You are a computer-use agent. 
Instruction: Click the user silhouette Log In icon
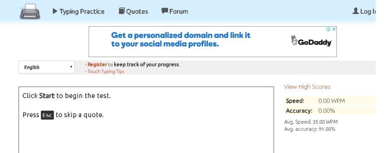coord(355,11)
